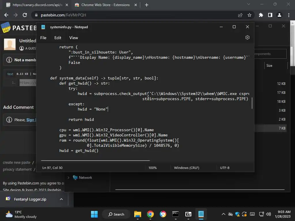Viewport: 295px width, 221px height.
Task: Open the Windows Start menu
Action: 94,214
